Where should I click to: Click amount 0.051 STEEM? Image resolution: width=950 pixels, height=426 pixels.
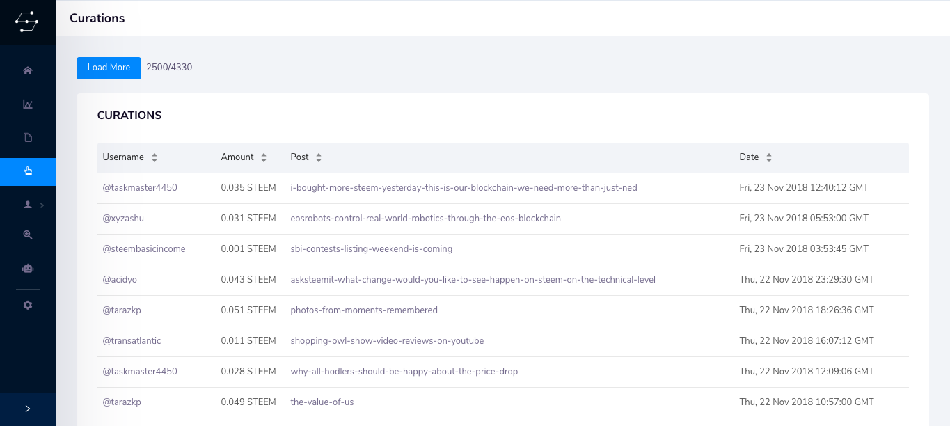[248, 310]
